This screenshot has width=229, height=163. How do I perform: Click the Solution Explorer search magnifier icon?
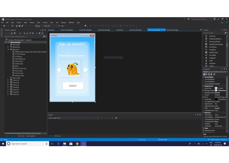tap(44, 37)
